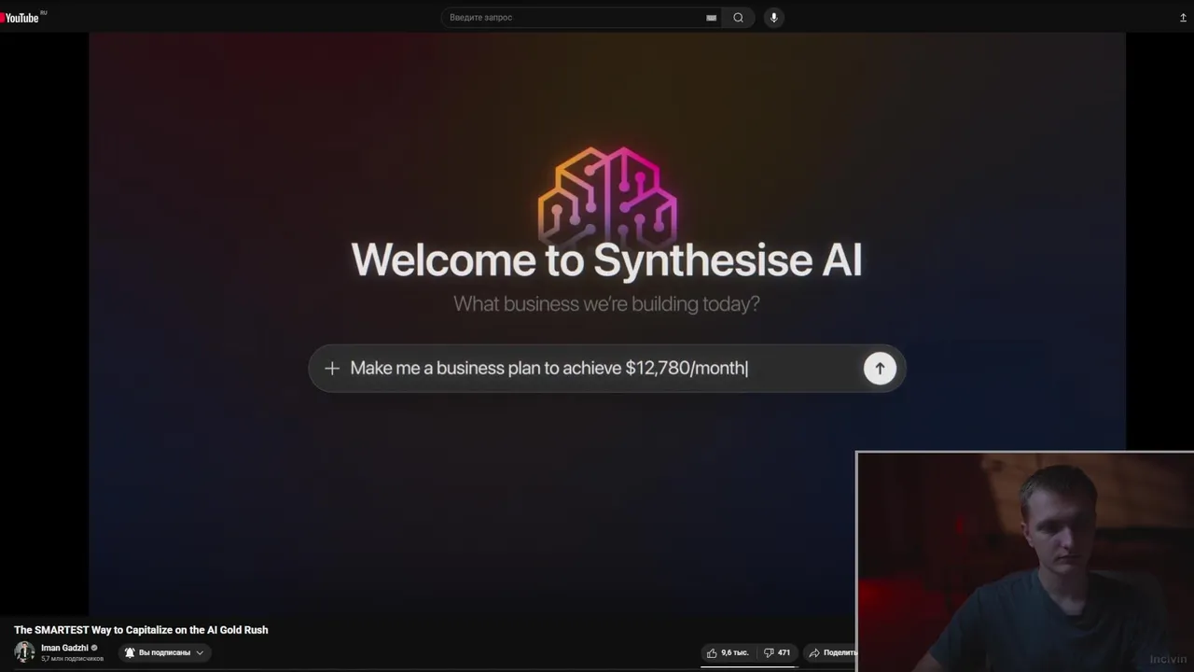This screenshot has width=1194, height=672.
Task: Open the subscribed notifications dropdown
Action: click(164, 652)
